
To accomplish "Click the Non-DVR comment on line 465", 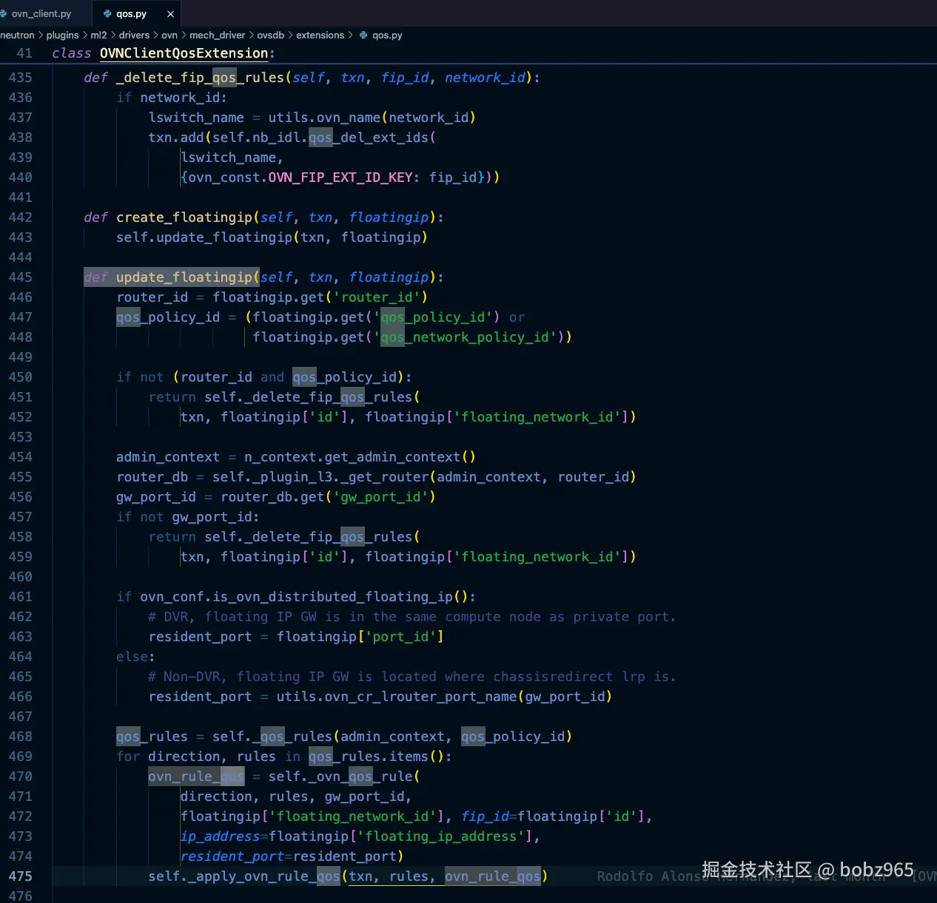I will coord(412,677).
